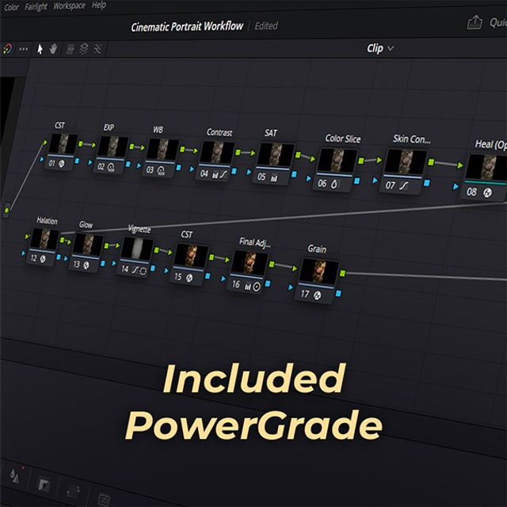Select node 17 Grain

click(318, 280)
